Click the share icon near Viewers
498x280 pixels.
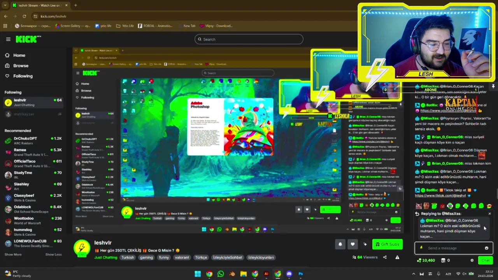coord(385,257)
